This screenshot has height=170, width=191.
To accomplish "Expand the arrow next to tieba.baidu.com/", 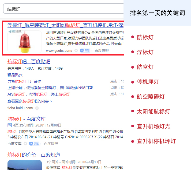I will pyautogui.click(x=37, y=108).
